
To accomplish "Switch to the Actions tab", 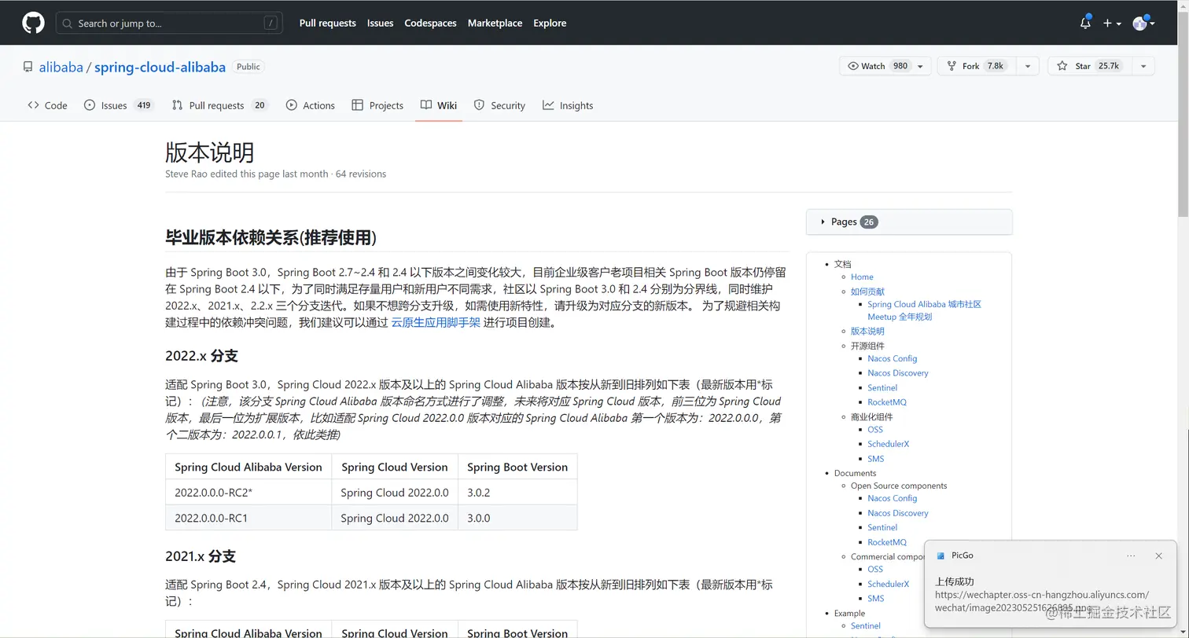I will (311, 105).
